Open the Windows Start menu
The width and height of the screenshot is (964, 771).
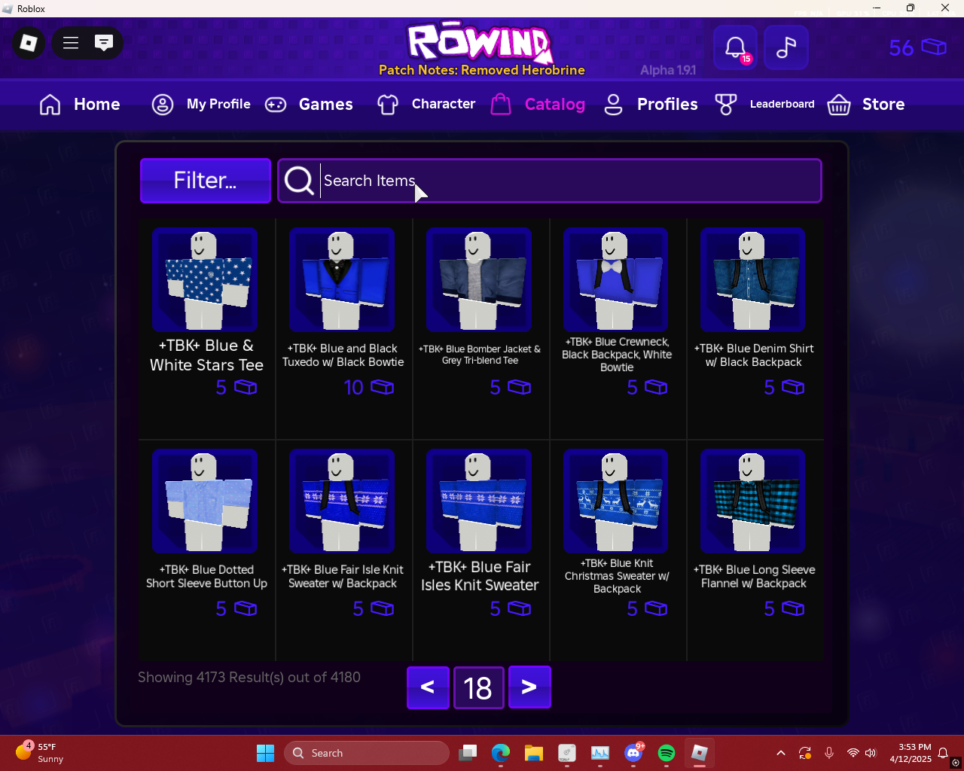265,753
